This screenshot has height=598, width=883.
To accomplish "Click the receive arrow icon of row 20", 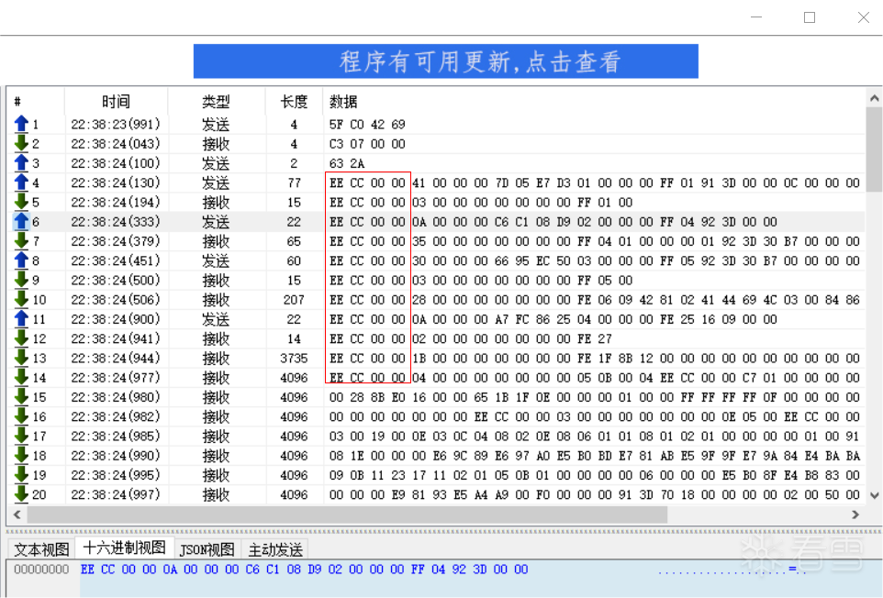I will click(x=21, y=494).
